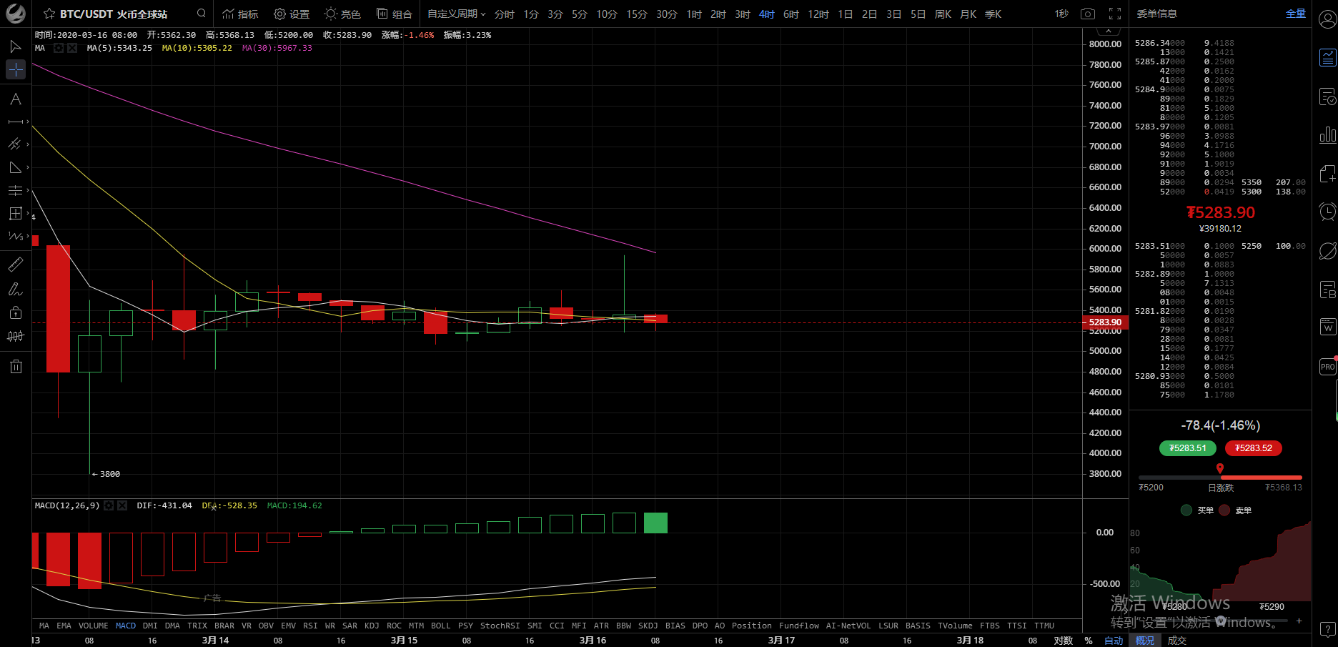Open the user account profile icon
The width and height of the screenshot is (1338, 647).
[x=1327, y=19]
